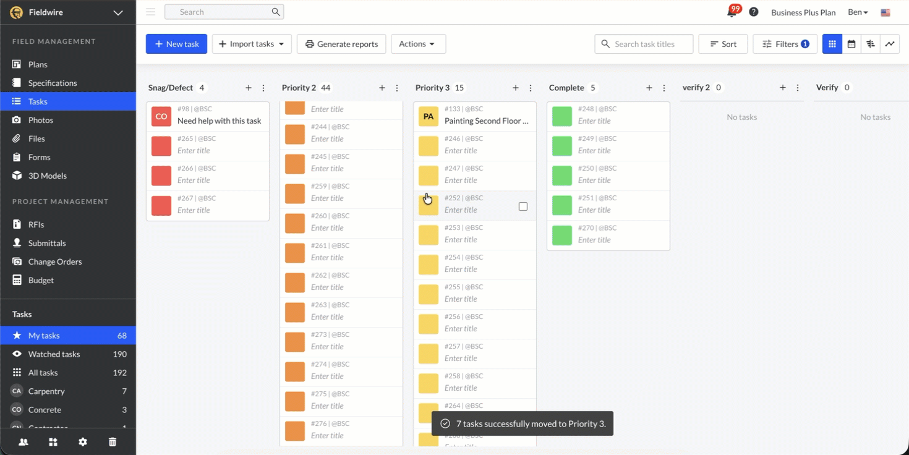Click the Search task titles field

pyautogui.click(x=644, y=44)
